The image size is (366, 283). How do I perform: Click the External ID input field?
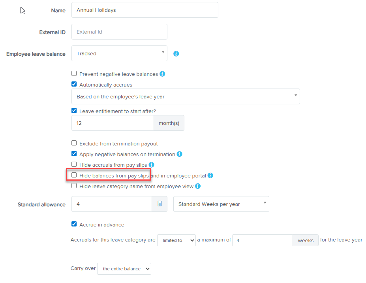pos(119,32)
